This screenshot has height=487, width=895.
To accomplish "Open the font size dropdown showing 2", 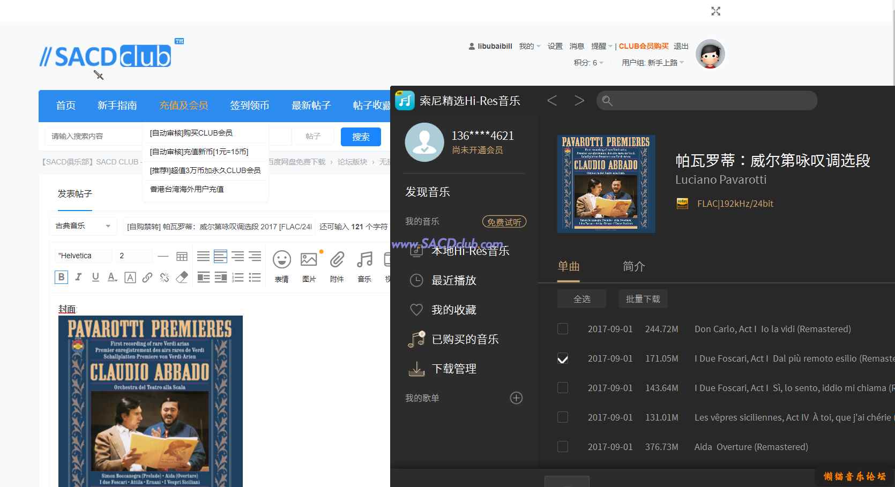I will tap(133, 256).
